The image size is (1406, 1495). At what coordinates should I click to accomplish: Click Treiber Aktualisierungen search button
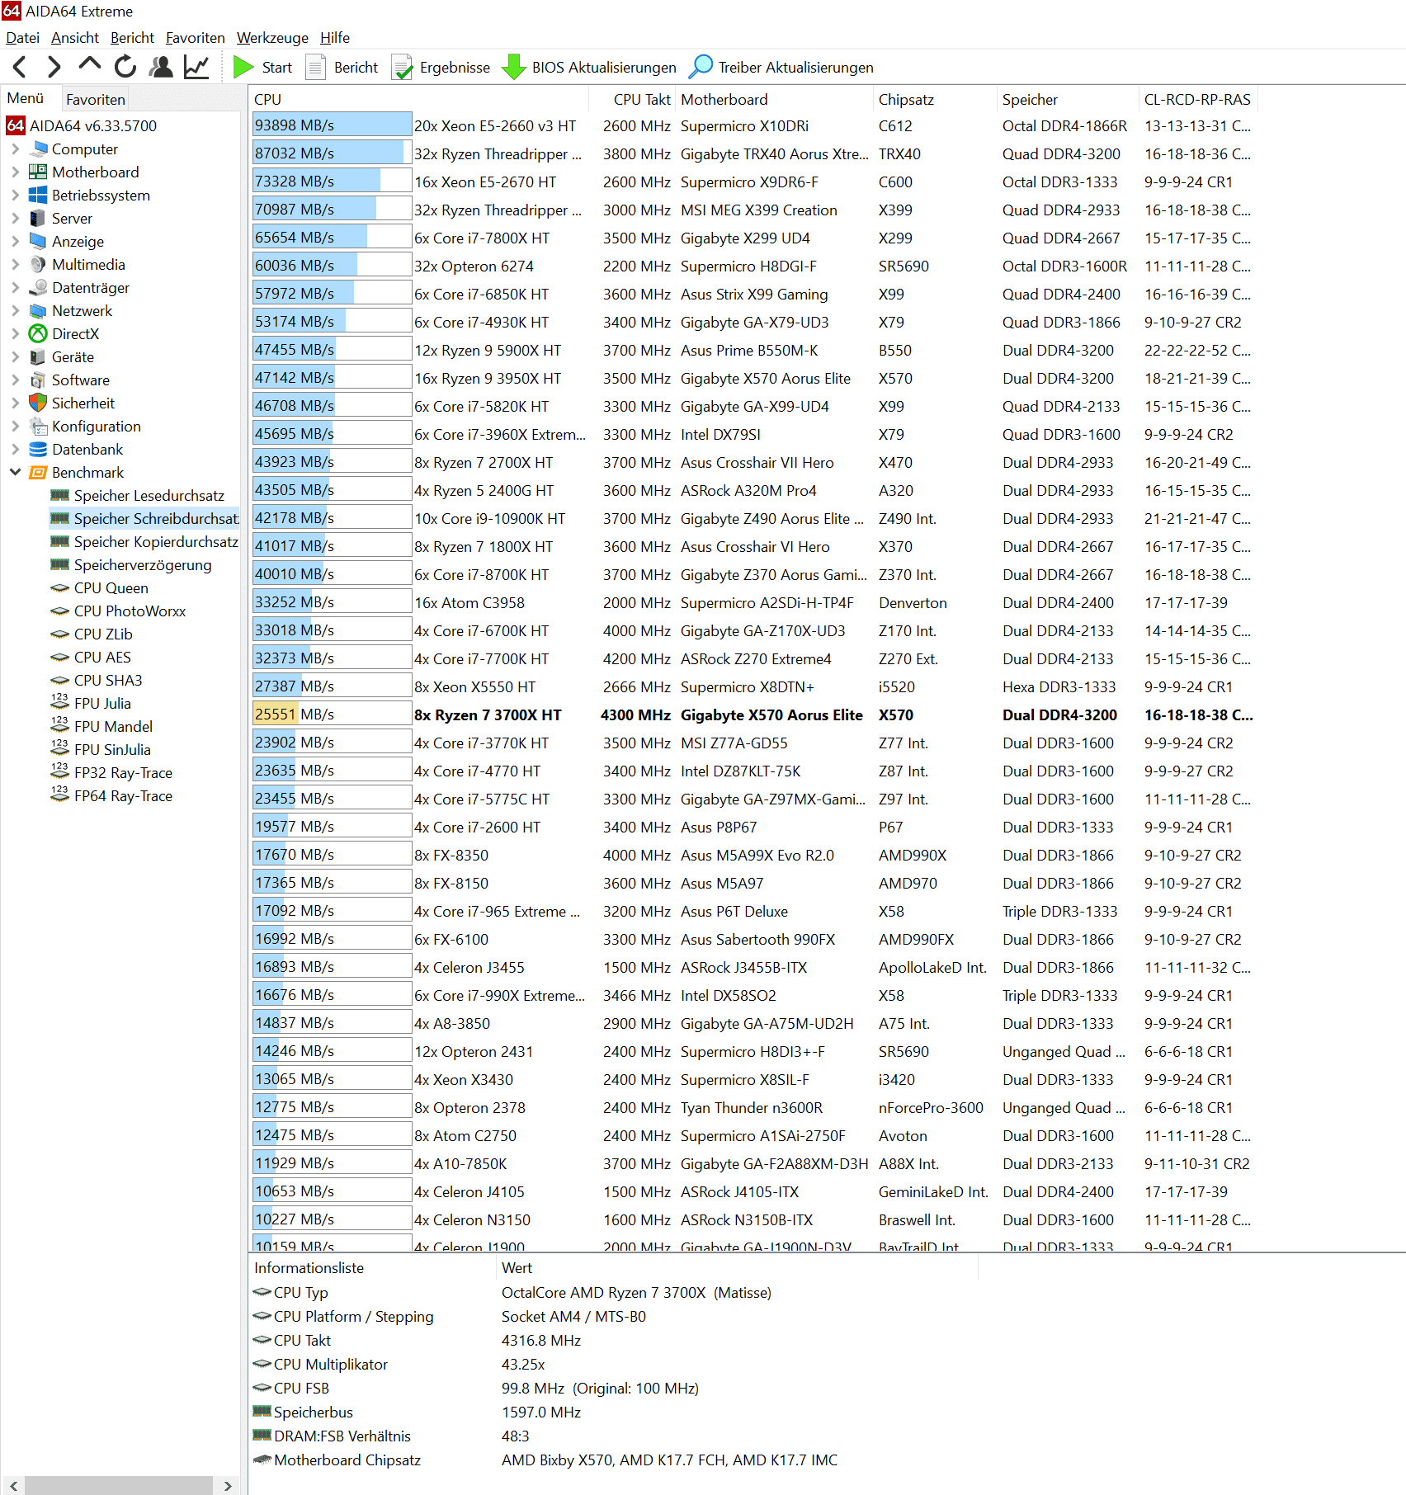[x=781, y=67]
